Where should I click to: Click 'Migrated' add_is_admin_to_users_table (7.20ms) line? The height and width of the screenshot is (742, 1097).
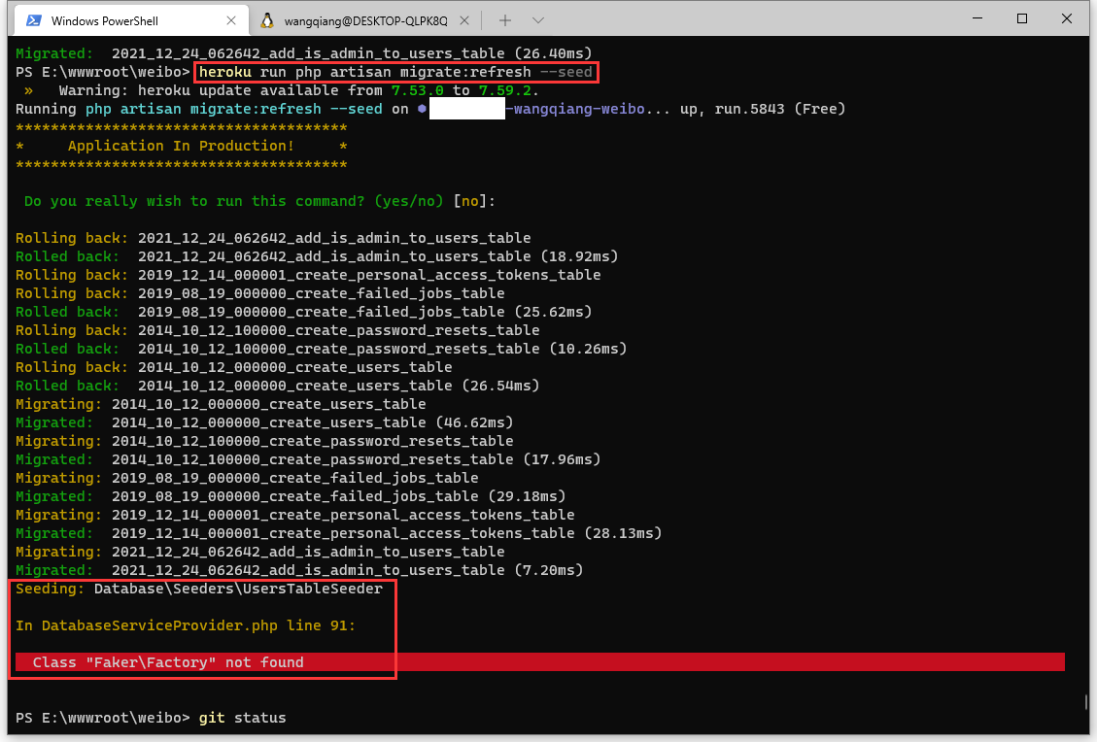(299, 571)
